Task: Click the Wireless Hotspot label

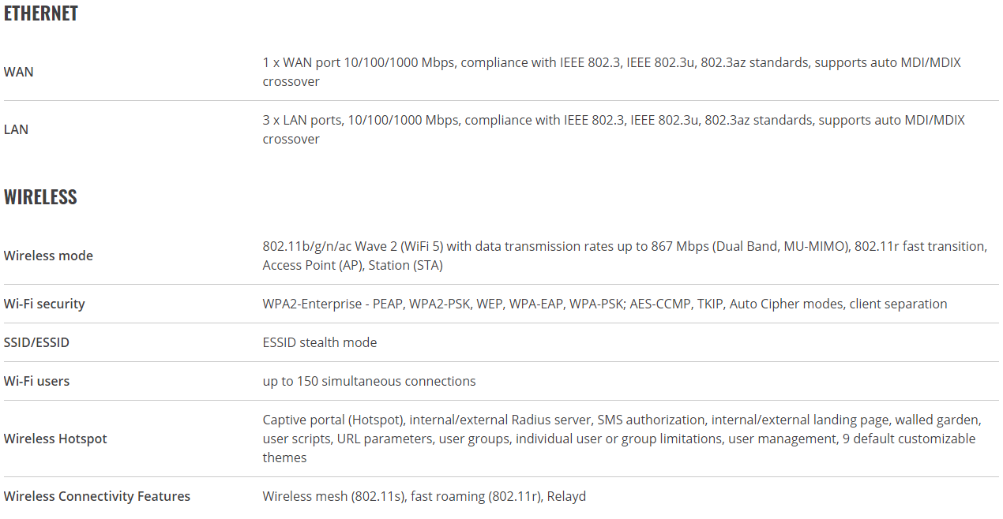Action: (55, 439)
